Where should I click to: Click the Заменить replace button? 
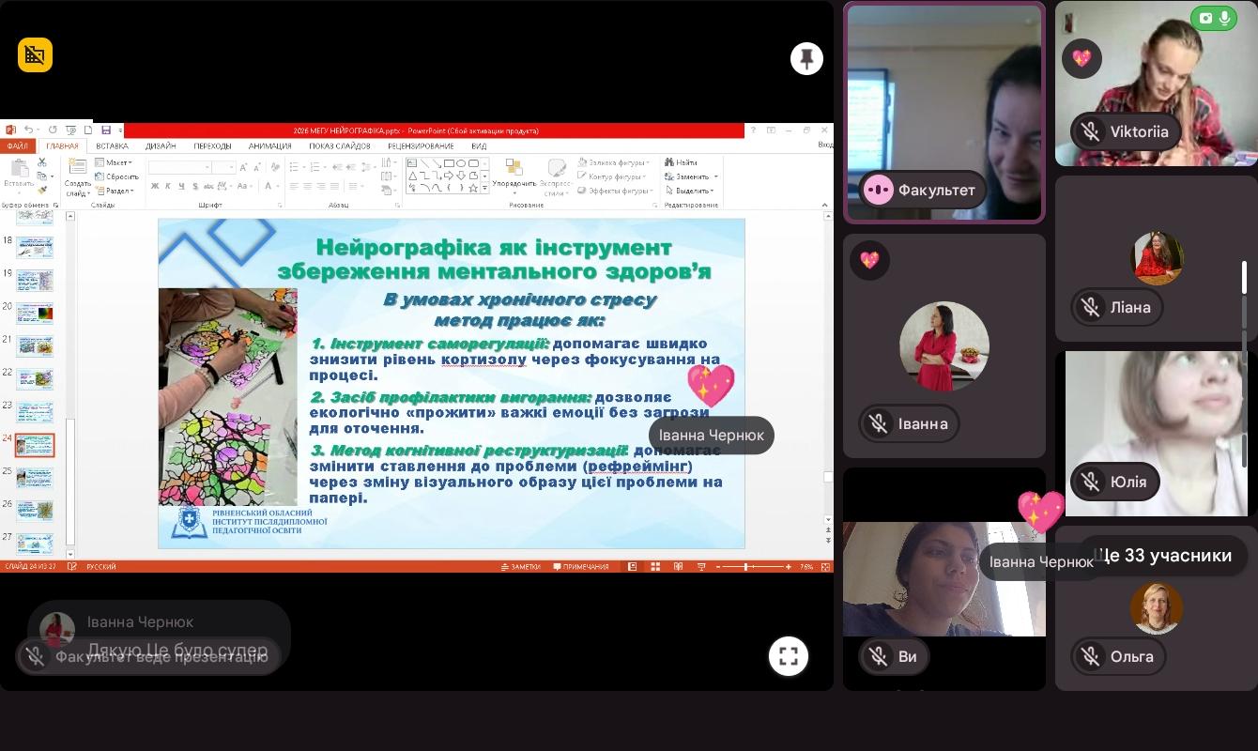(691, 176)
